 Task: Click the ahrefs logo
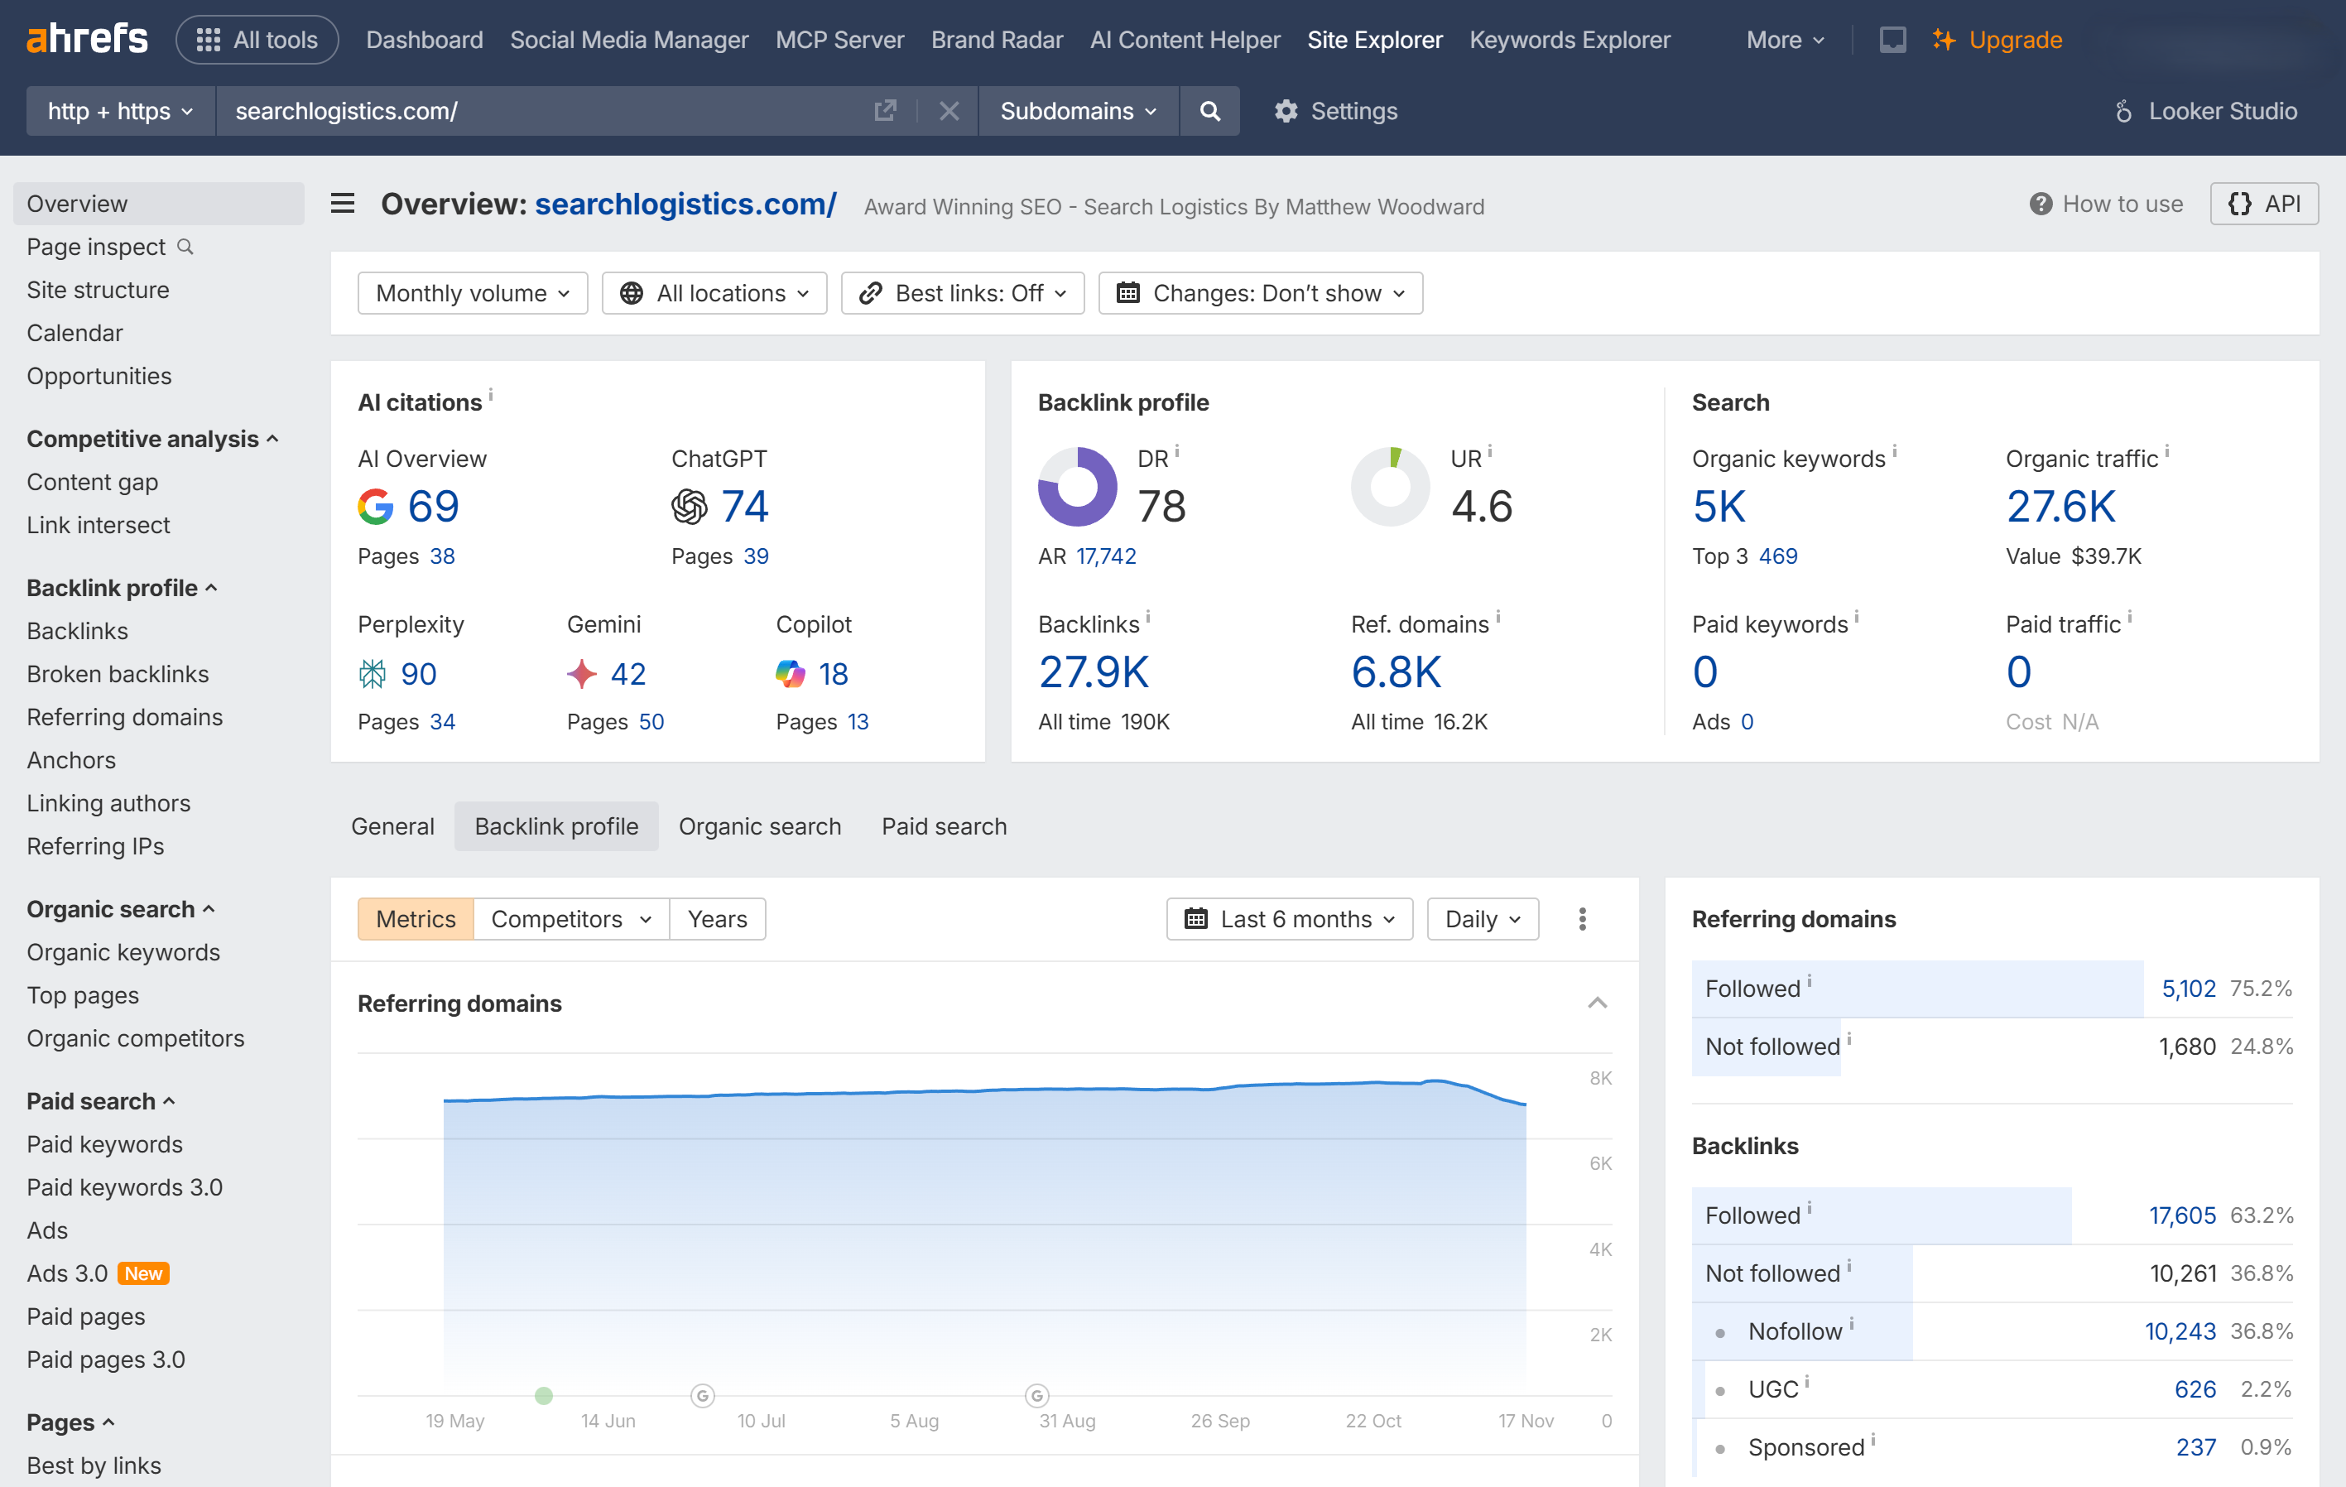coord(87,37)
